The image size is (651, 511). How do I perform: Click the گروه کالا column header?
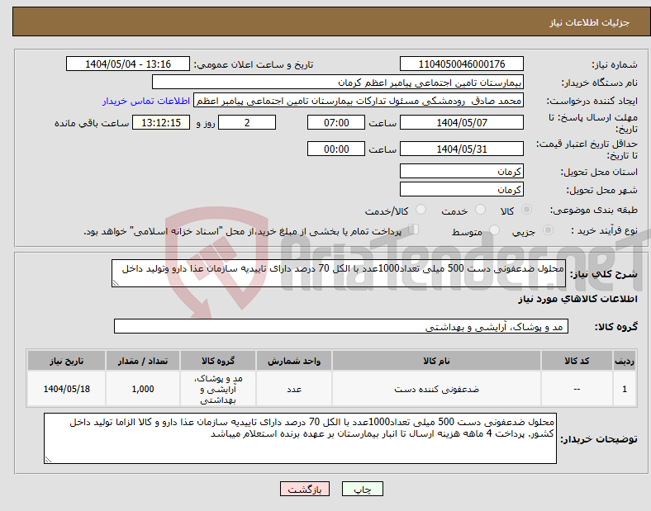(x=218, y=361)
